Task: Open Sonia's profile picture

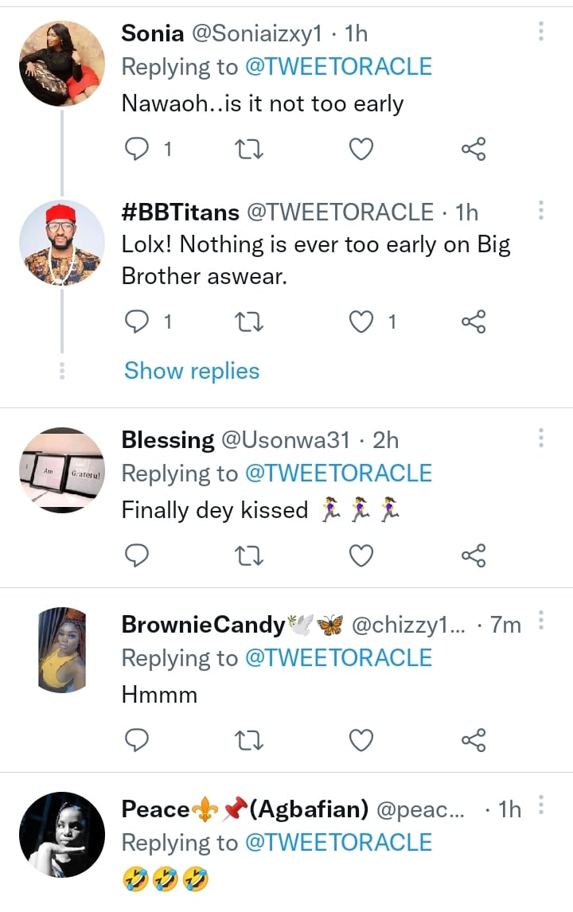Action: point(62,64)
